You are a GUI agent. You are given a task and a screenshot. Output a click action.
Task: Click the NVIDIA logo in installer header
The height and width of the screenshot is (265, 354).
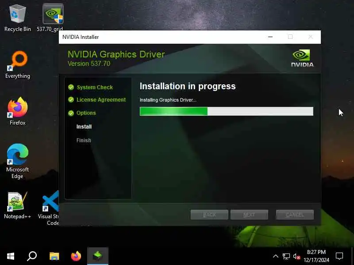[x=302, y=58]
